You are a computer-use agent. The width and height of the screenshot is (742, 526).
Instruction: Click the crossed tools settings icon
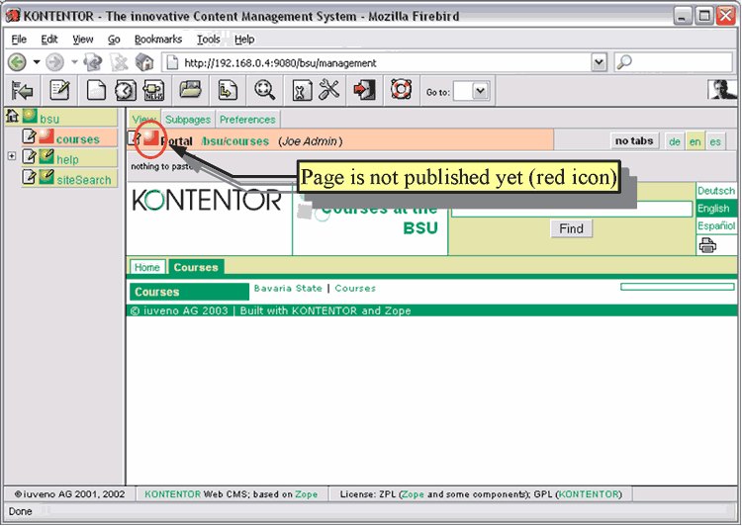click(x=328, y=91)
